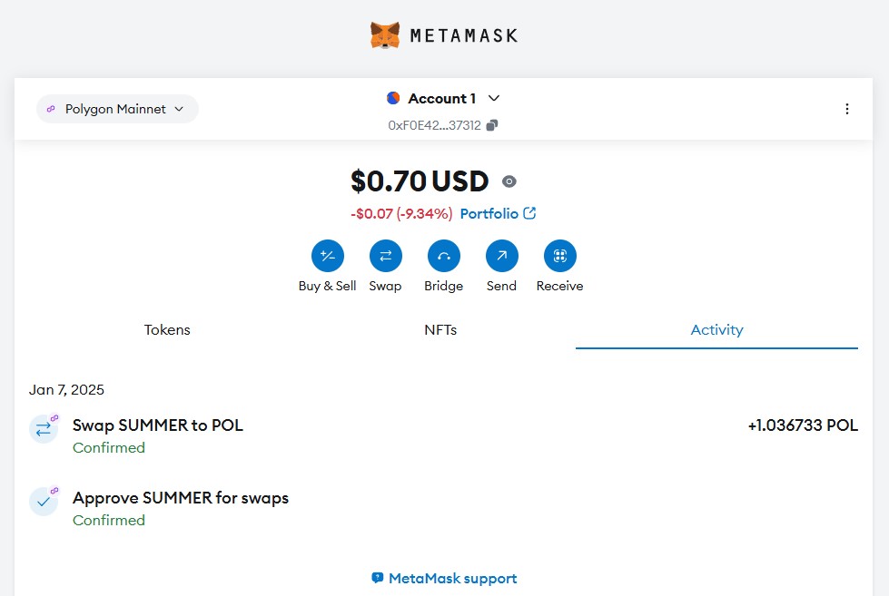This screenshot has width=889, height=596.
Task: Open the Portfolio link
Action: coord(498,214)
